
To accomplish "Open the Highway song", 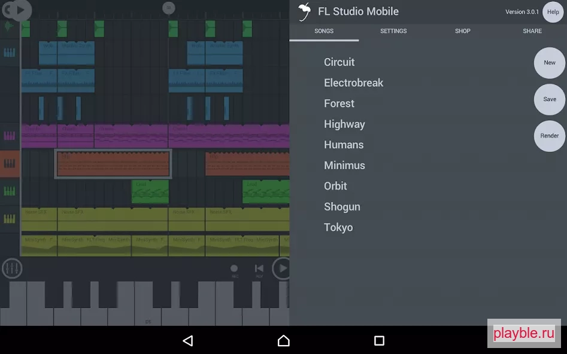I will click(344, 124).
